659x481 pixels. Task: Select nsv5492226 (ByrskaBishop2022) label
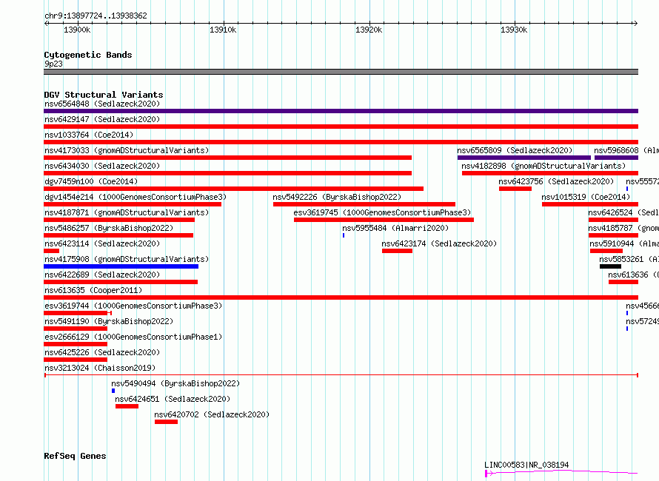coord(337,197)
